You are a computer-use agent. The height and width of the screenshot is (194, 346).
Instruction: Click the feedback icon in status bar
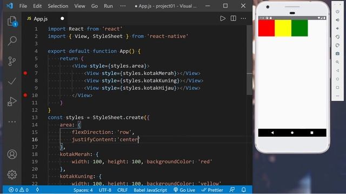tap(232, 190)
